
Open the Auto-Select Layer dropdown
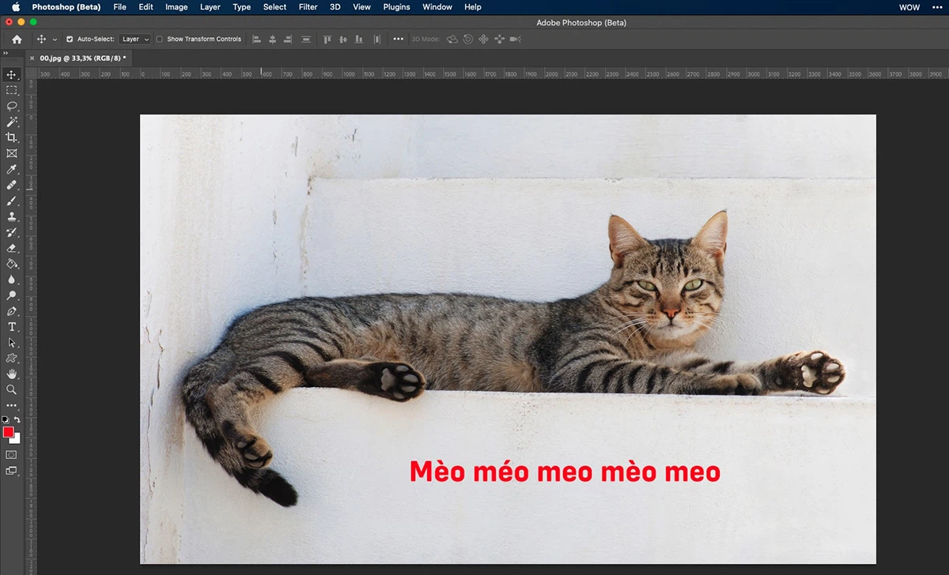coord(134,39)
